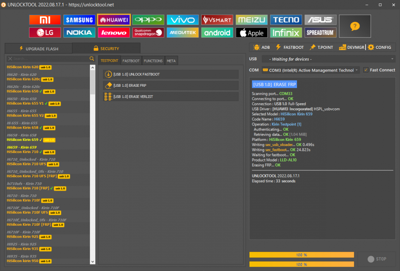Image resolution: width=400 pixels, height=271 pixels.
Task: Click the [USB 1.0] ERASE FRP log header
Action: (275, 84)
